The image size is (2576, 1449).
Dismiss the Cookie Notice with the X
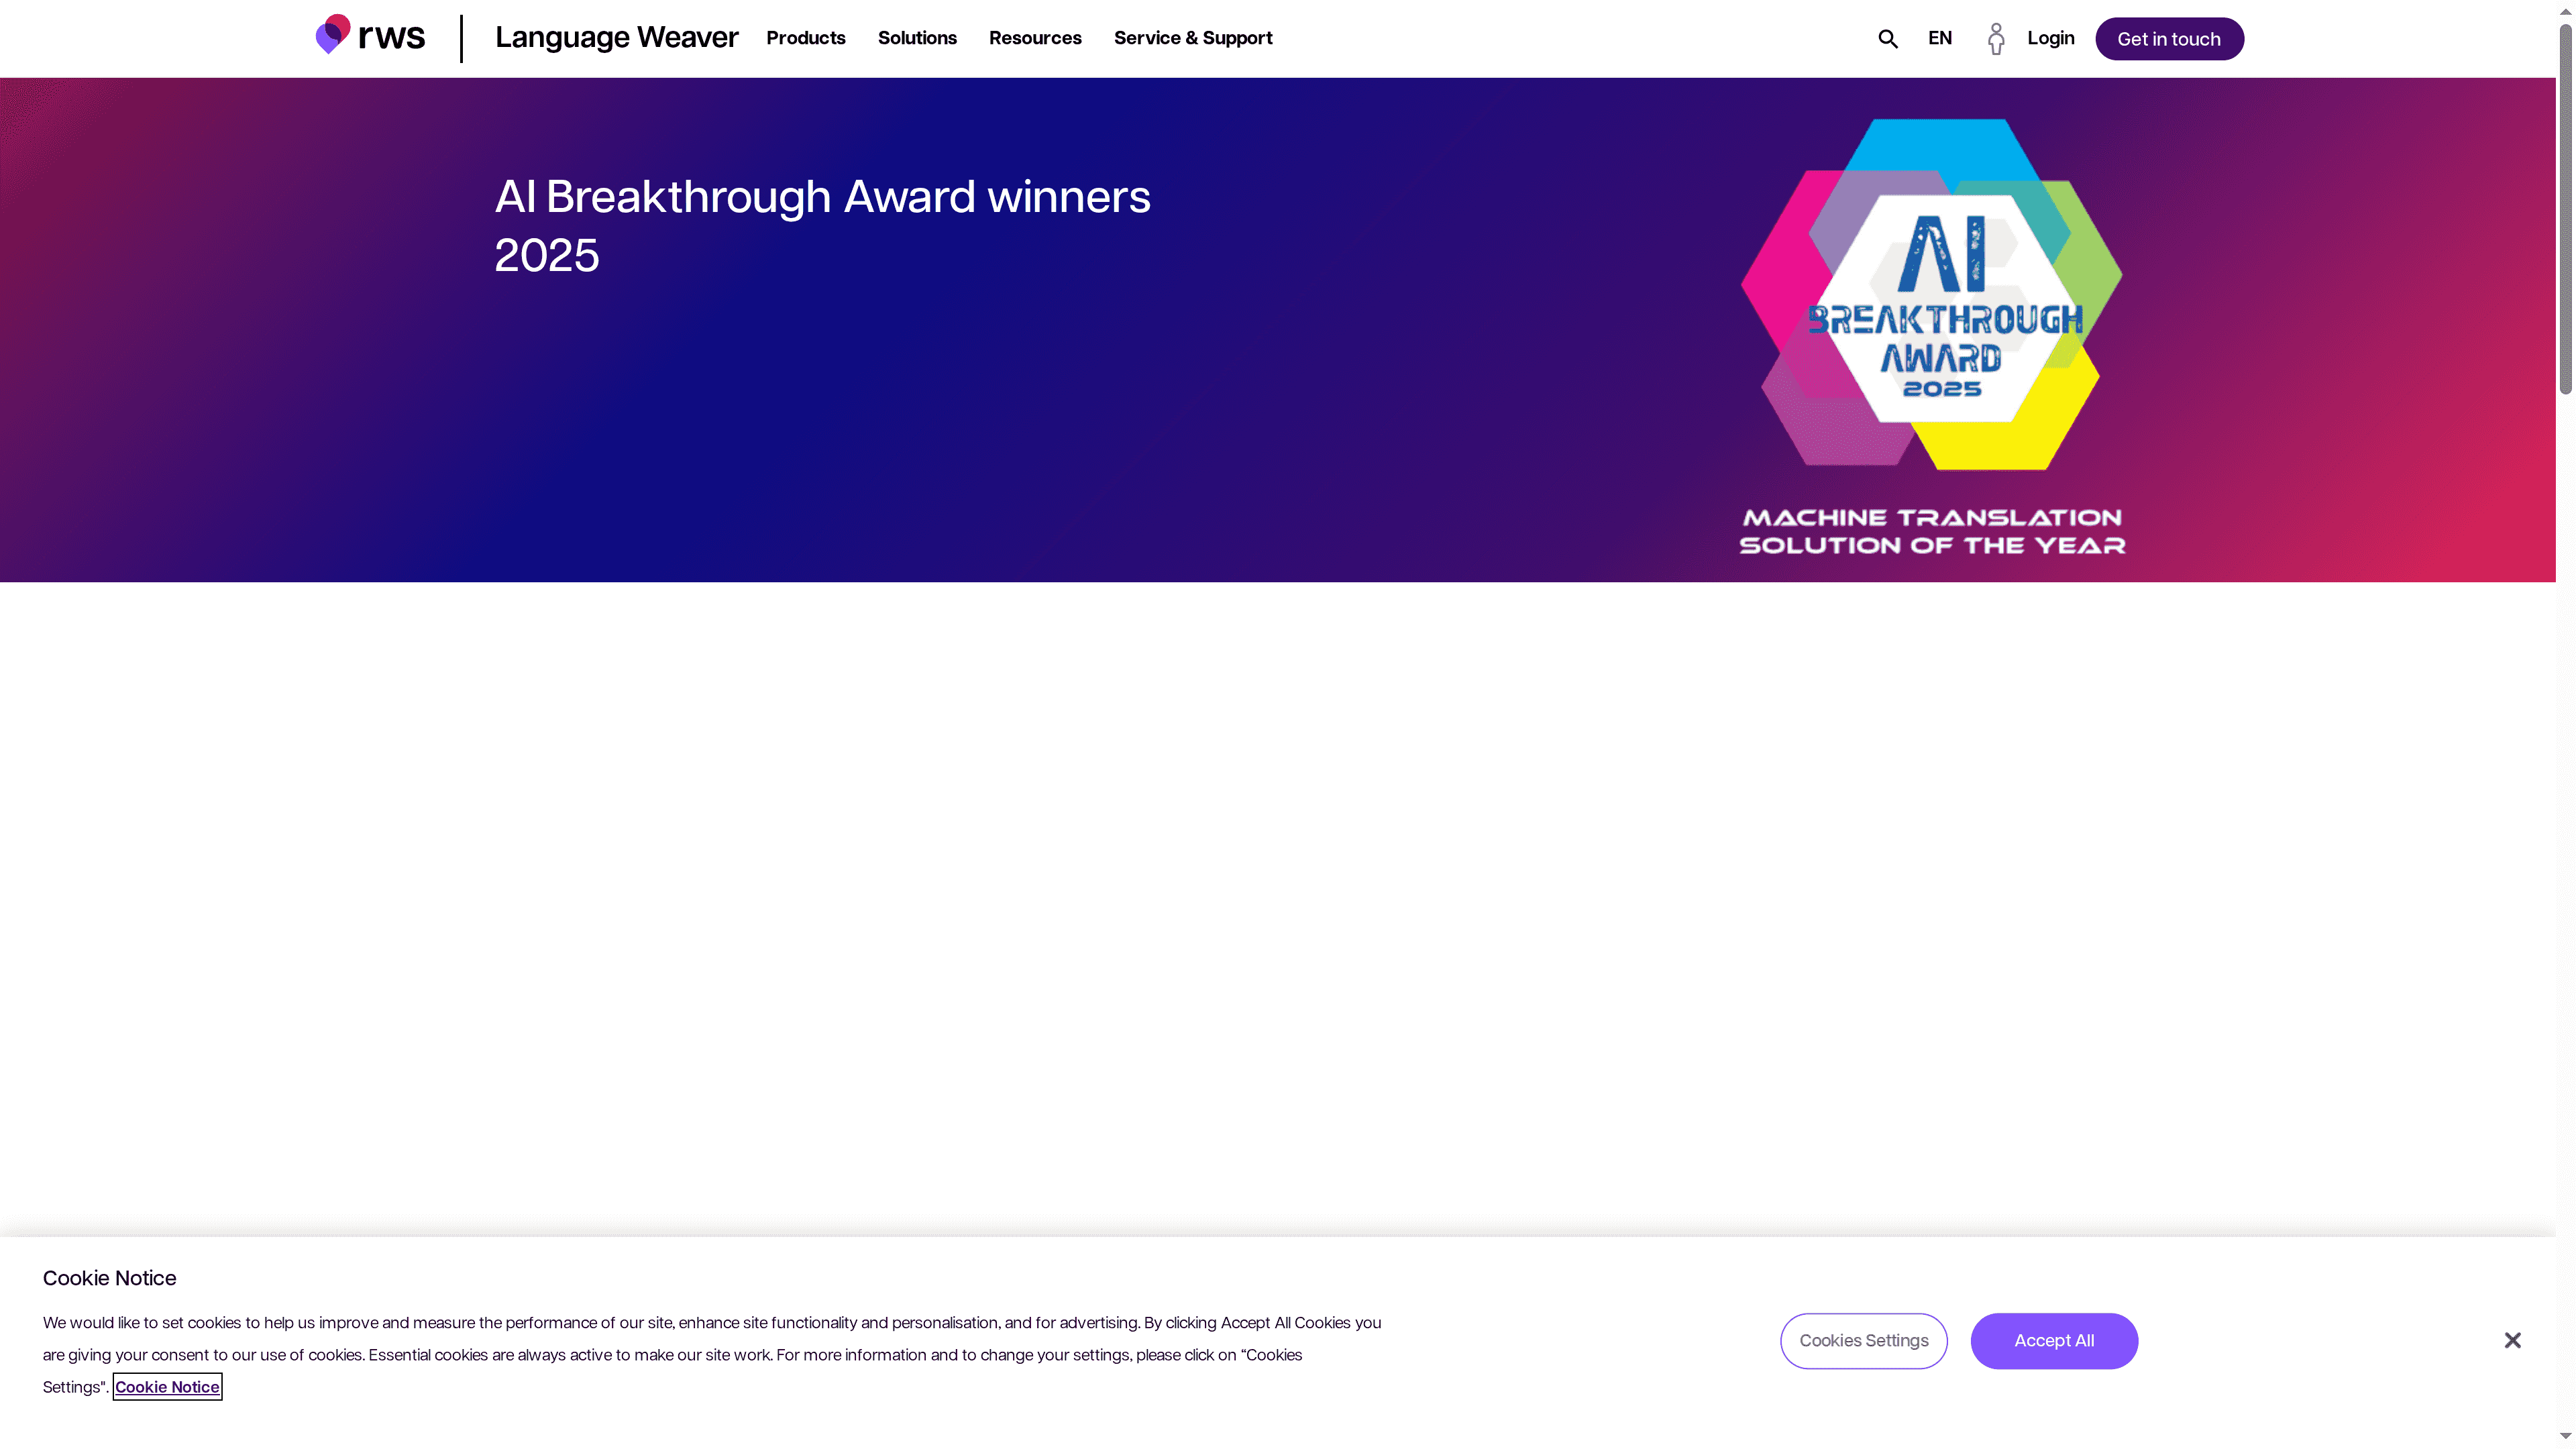[x=2512, y=1340]
